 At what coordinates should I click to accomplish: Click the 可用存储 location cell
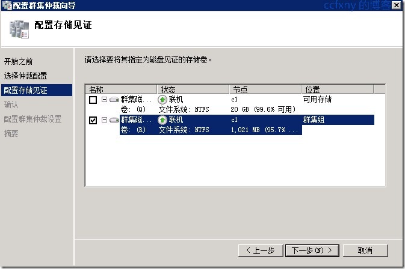point(317,99)
